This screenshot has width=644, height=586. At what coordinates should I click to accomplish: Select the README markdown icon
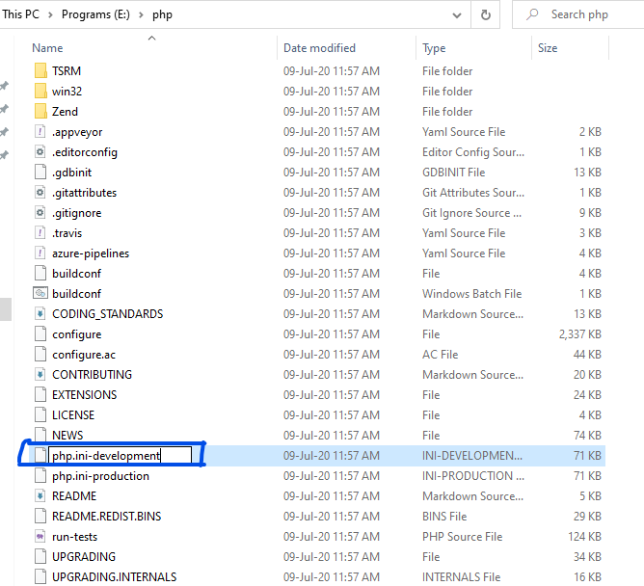[x=40, y=495]
